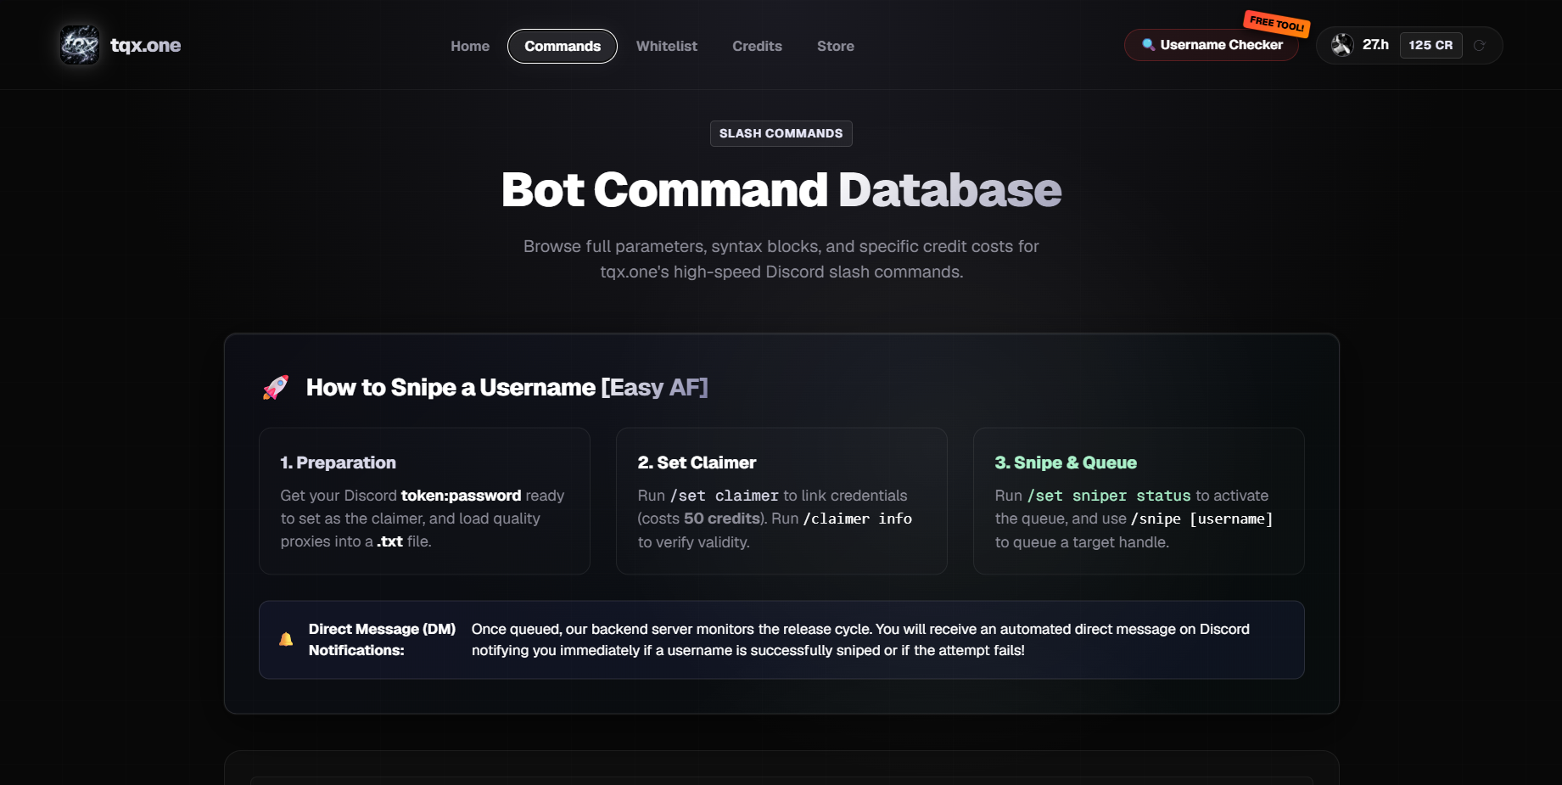Click the Bot Command Database heading
1562x785 pixels.
(781, 189)
